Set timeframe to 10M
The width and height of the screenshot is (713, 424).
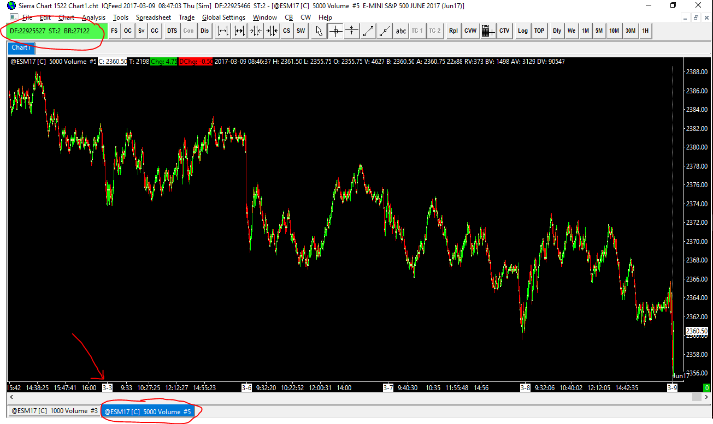614,31
